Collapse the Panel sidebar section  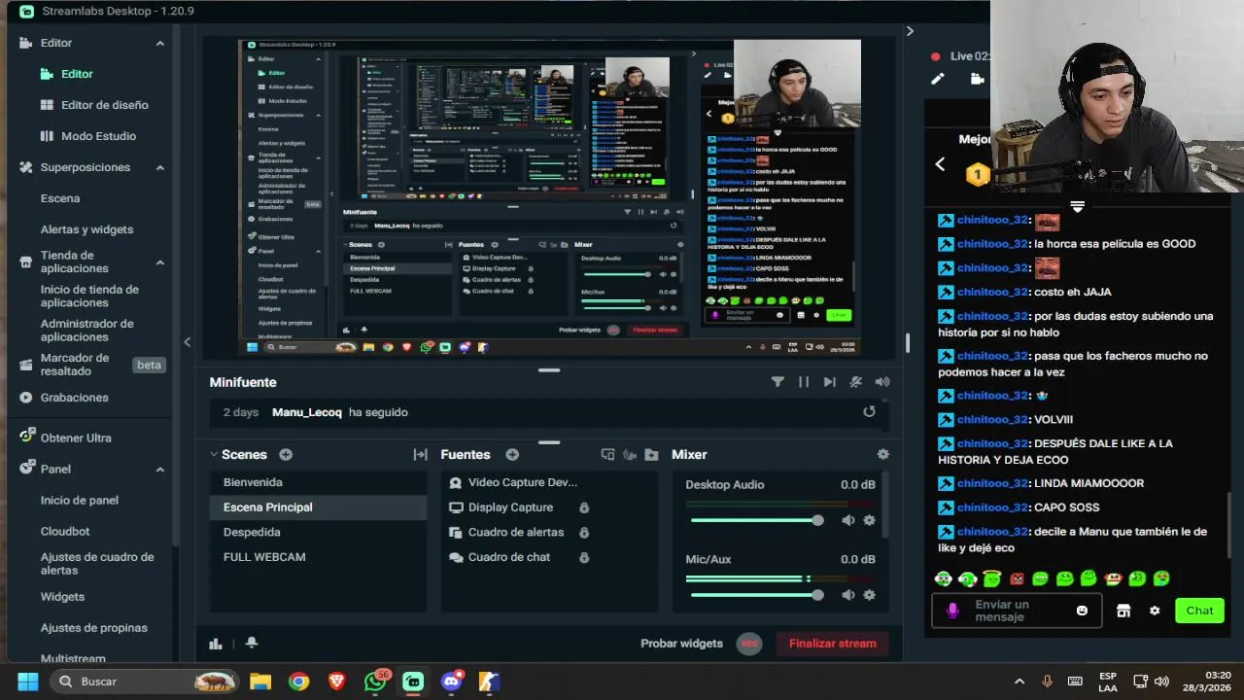[x=160, y=469]
